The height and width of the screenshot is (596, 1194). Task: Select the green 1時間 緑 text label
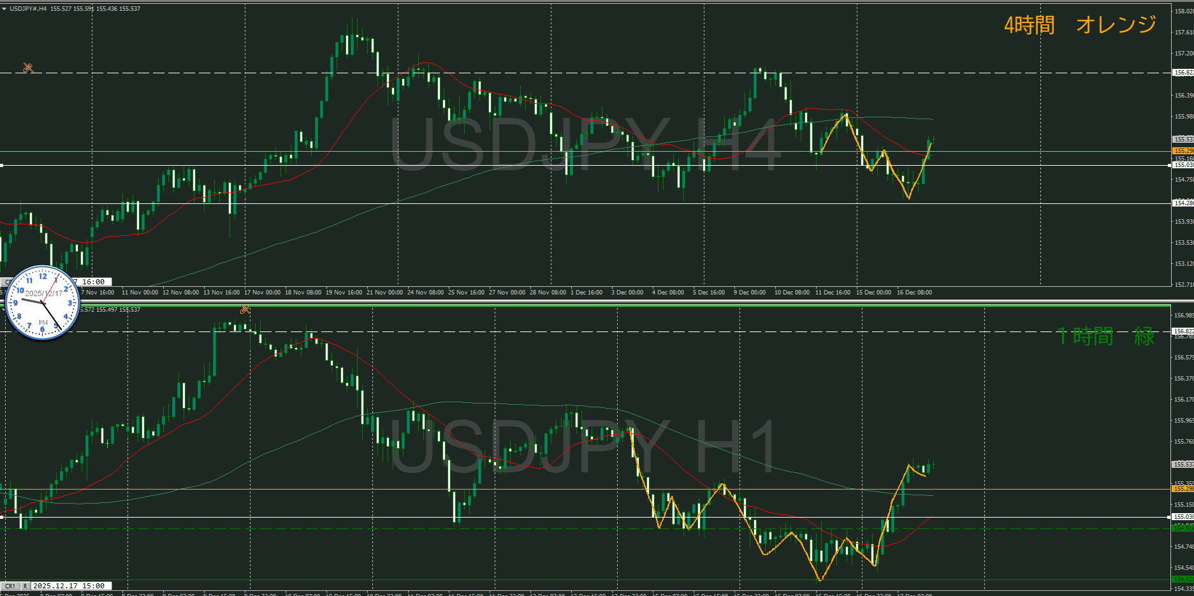click(x=1105, y=336)
